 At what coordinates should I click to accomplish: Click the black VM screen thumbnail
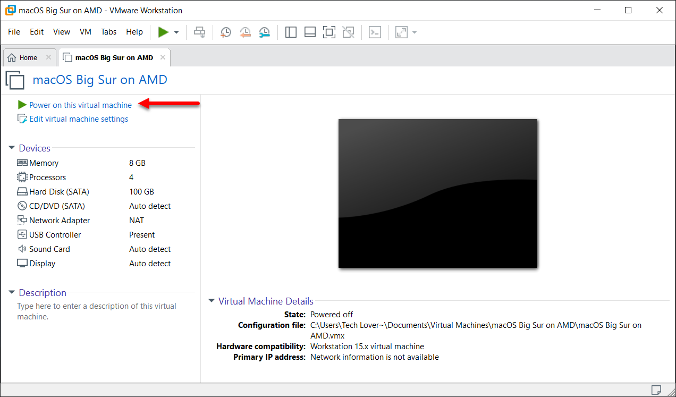(437, 193)
